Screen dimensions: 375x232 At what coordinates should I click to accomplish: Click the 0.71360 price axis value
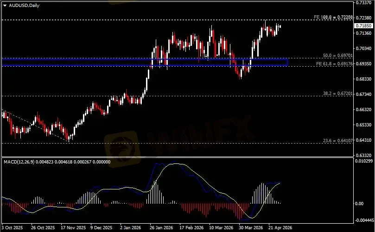pyautogui.click(x=364, y=33)
